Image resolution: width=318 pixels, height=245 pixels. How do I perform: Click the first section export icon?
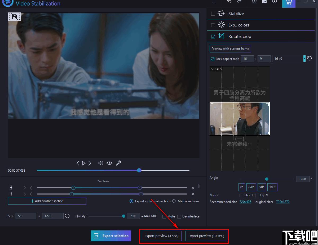(10, 188)
